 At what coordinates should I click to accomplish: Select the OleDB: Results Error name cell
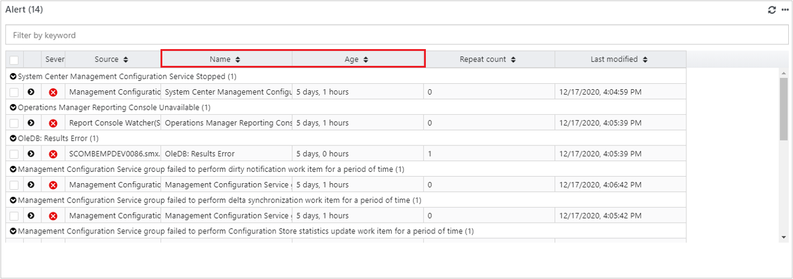pyautogui.click(x=226, y=154)
